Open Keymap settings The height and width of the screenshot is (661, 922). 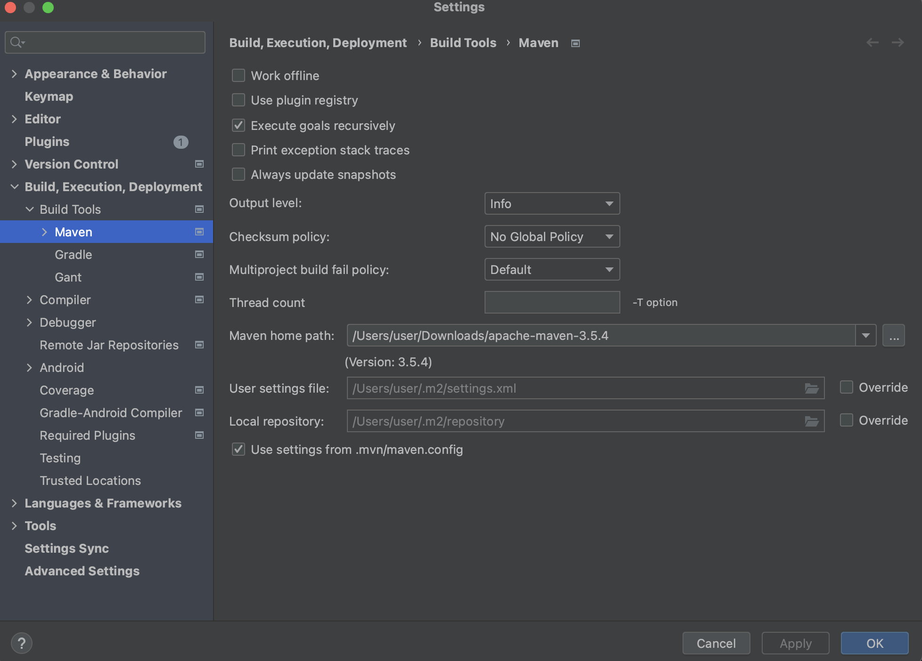[49, 97]
